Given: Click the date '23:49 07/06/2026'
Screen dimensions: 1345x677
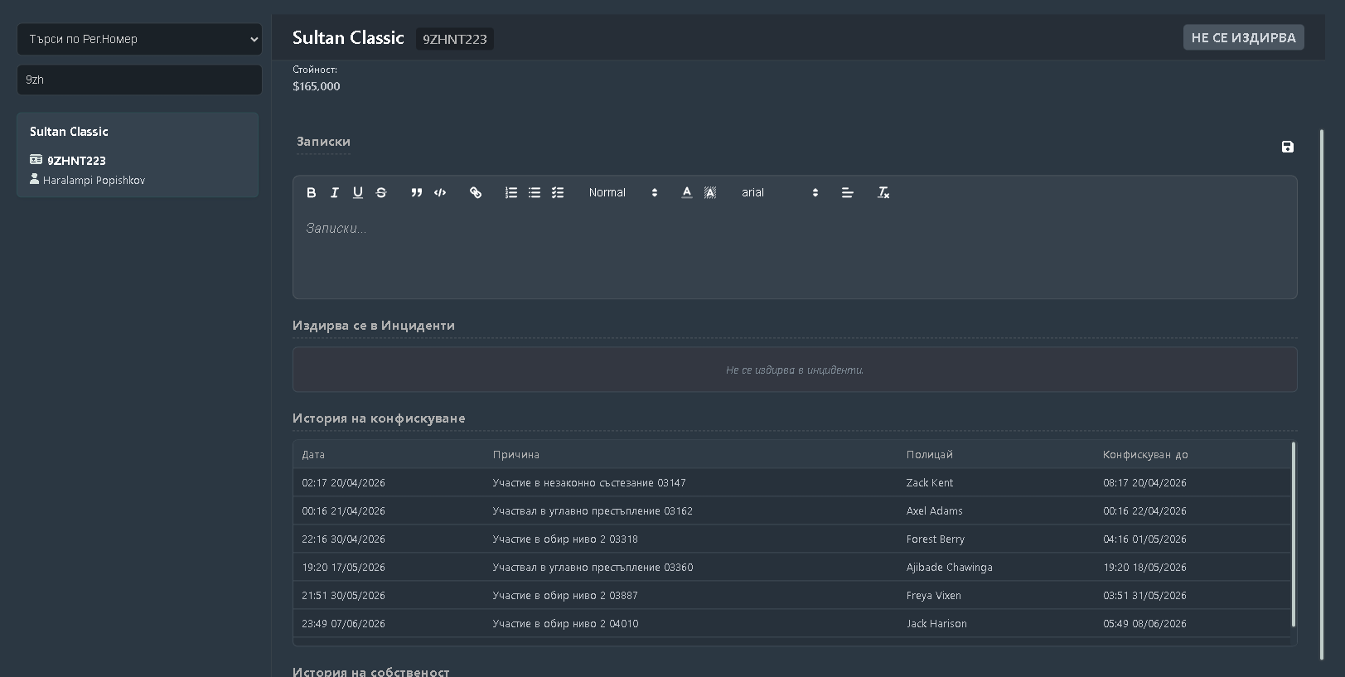Looking at the screenshot, I should click(x=343, y=624).
